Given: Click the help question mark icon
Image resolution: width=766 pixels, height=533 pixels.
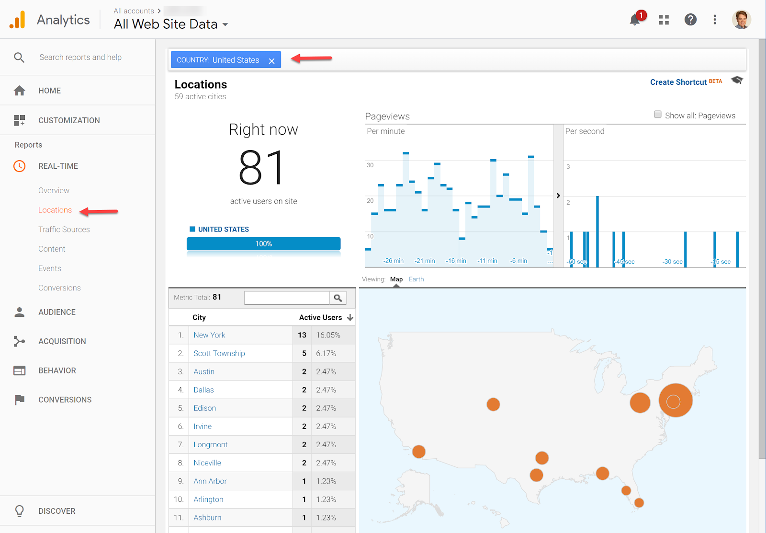Looking at the screenshot, I should pyautogui.click(x=690, y=20).
